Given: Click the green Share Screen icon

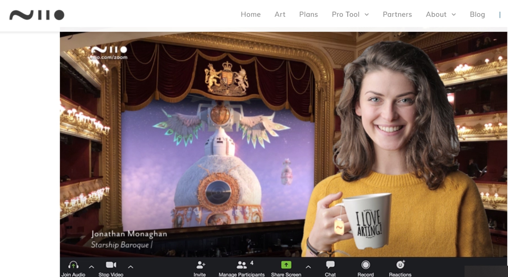Looking at the screenshot, I should (286, 265).
